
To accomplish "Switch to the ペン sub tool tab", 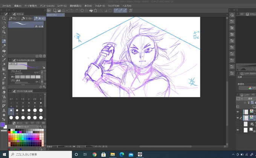I will click(x=14, y=18).
